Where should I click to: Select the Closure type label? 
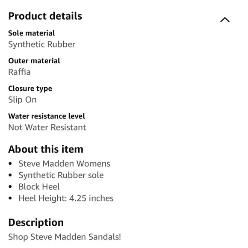(x=30, y=89)
